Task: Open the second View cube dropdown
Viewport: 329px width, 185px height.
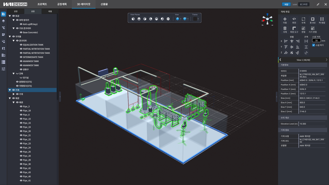Action: (x=188, y=19)
